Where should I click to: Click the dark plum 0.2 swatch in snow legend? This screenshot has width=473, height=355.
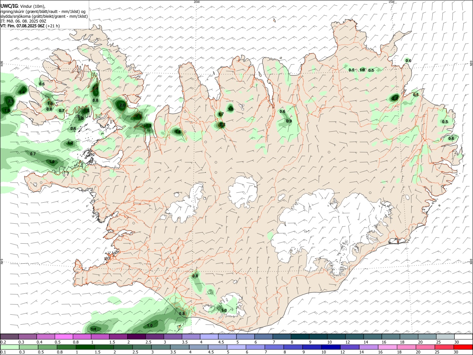coord(10,337)
